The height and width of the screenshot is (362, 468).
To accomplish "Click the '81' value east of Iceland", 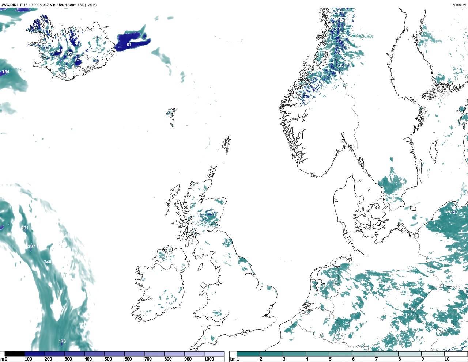I will point(129,45).
